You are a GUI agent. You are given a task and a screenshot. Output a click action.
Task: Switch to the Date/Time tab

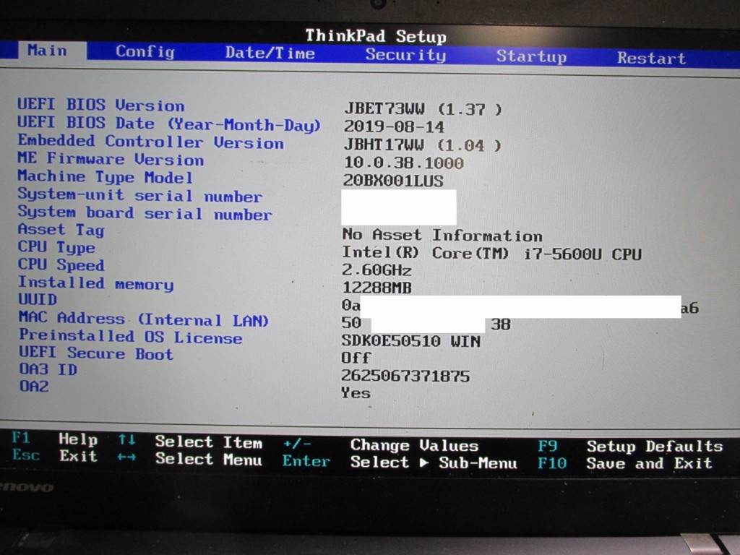pyautogui.click(x=270, y=53)
